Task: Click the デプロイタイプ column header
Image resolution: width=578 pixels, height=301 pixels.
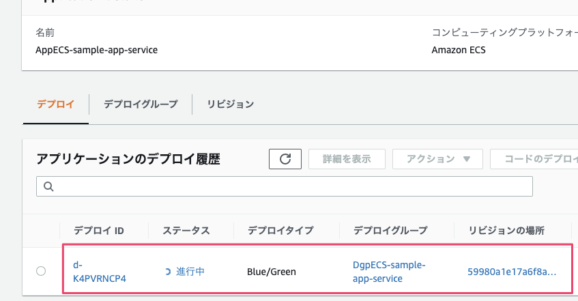Action: (x=280, y=231)
